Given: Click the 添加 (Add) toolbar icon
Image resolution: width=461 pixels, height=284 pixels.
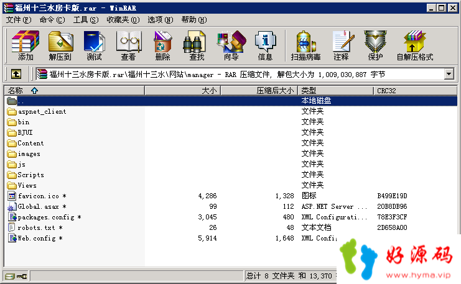Looking at the screenshot, I should 26,45.
